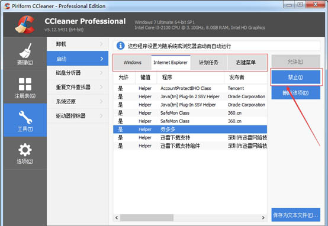Switch to the 计划任务 tab
Viewport: 328px width, 226px height.
tap(208, 62)
